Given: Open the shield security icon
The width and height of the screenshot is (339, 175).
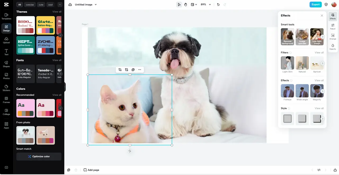Looking at the screenshot, I should point(326,5).
